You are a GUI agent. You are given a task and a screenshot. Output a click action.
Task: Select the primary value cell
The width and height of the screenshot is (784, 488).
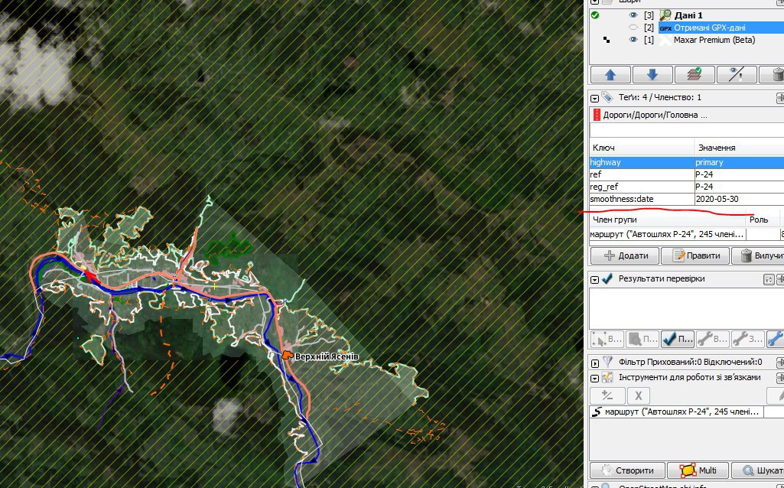739,162
